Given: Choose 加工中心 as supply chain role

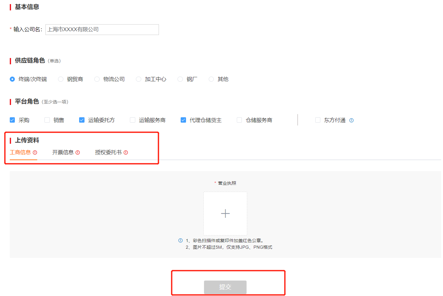Looking at the screenshot, I should [138, 79].
